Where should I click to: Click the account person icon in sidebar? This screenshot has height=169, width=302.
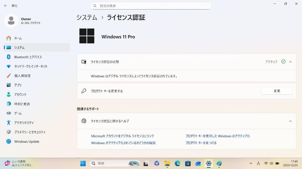pos(9,94)
